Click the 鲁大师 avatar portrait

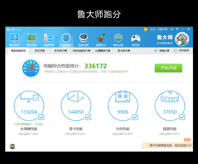pos(182,39)
